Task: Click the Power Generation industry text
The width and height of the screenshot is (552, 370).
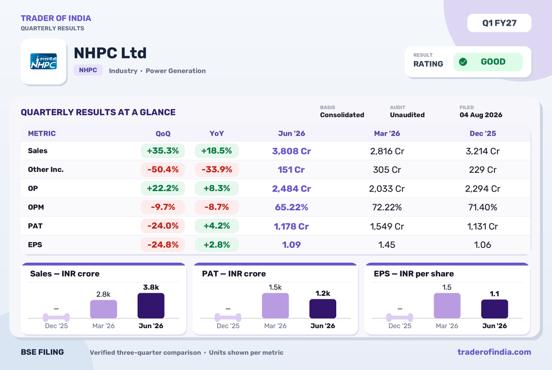Action: point(176,71)
